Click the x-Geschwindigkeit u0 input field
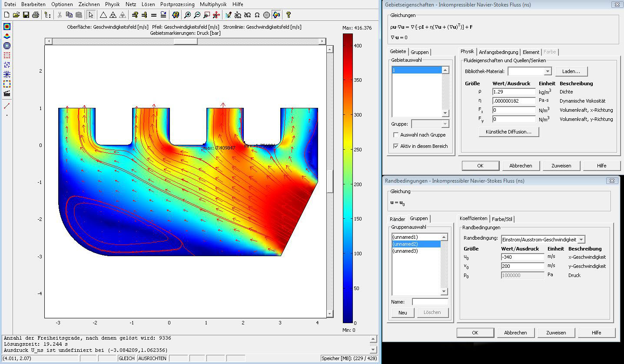The height and width of the screenshot is (364, 624). point(522,257)
